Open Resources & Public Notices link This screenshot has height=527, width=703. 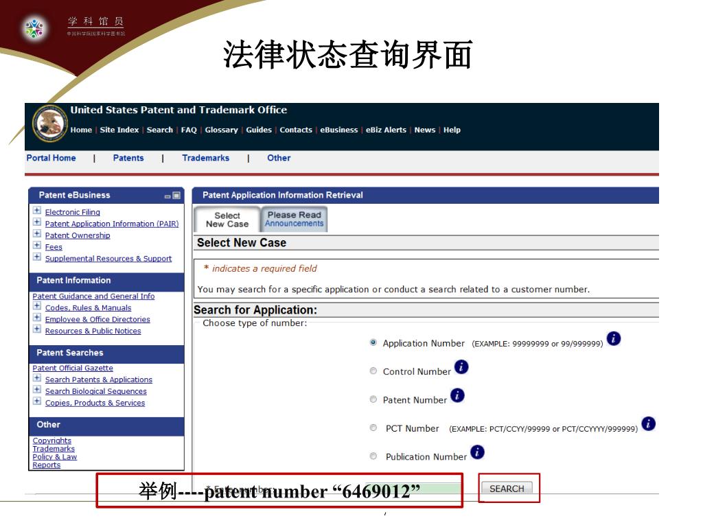tap(93, 331)
